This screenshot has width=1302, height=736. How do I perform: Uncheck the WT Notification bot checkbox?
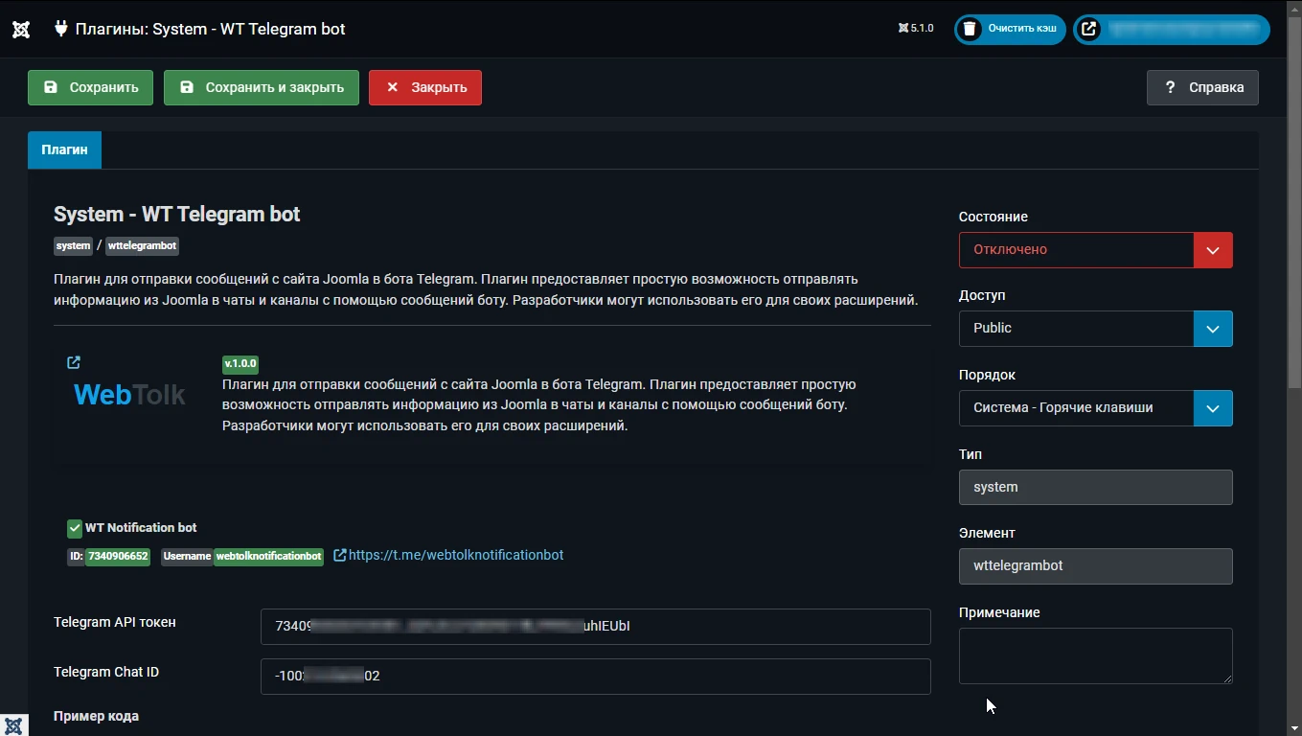[x=74, y=527]
